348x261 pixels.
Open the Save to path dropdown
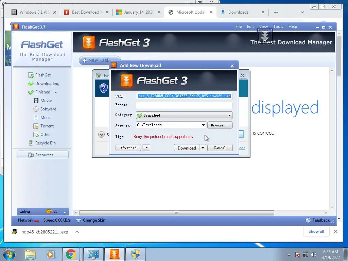[x=203, y=125]
